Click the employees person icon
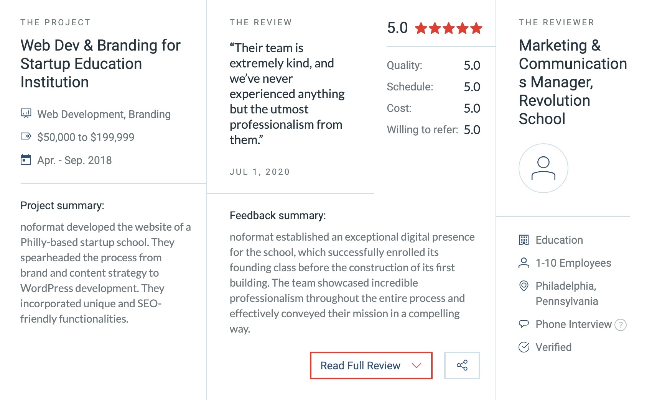This screenshot has width=652, height=400. point(524,263)
